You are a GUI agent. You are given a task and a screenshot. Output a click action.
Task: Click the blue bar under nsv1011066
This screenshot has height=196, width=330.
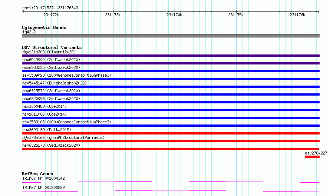(171, 118)
